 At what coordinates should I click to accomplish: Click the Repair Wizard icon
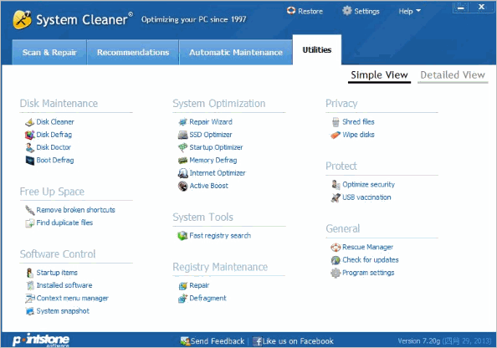(x=183, y=122)
